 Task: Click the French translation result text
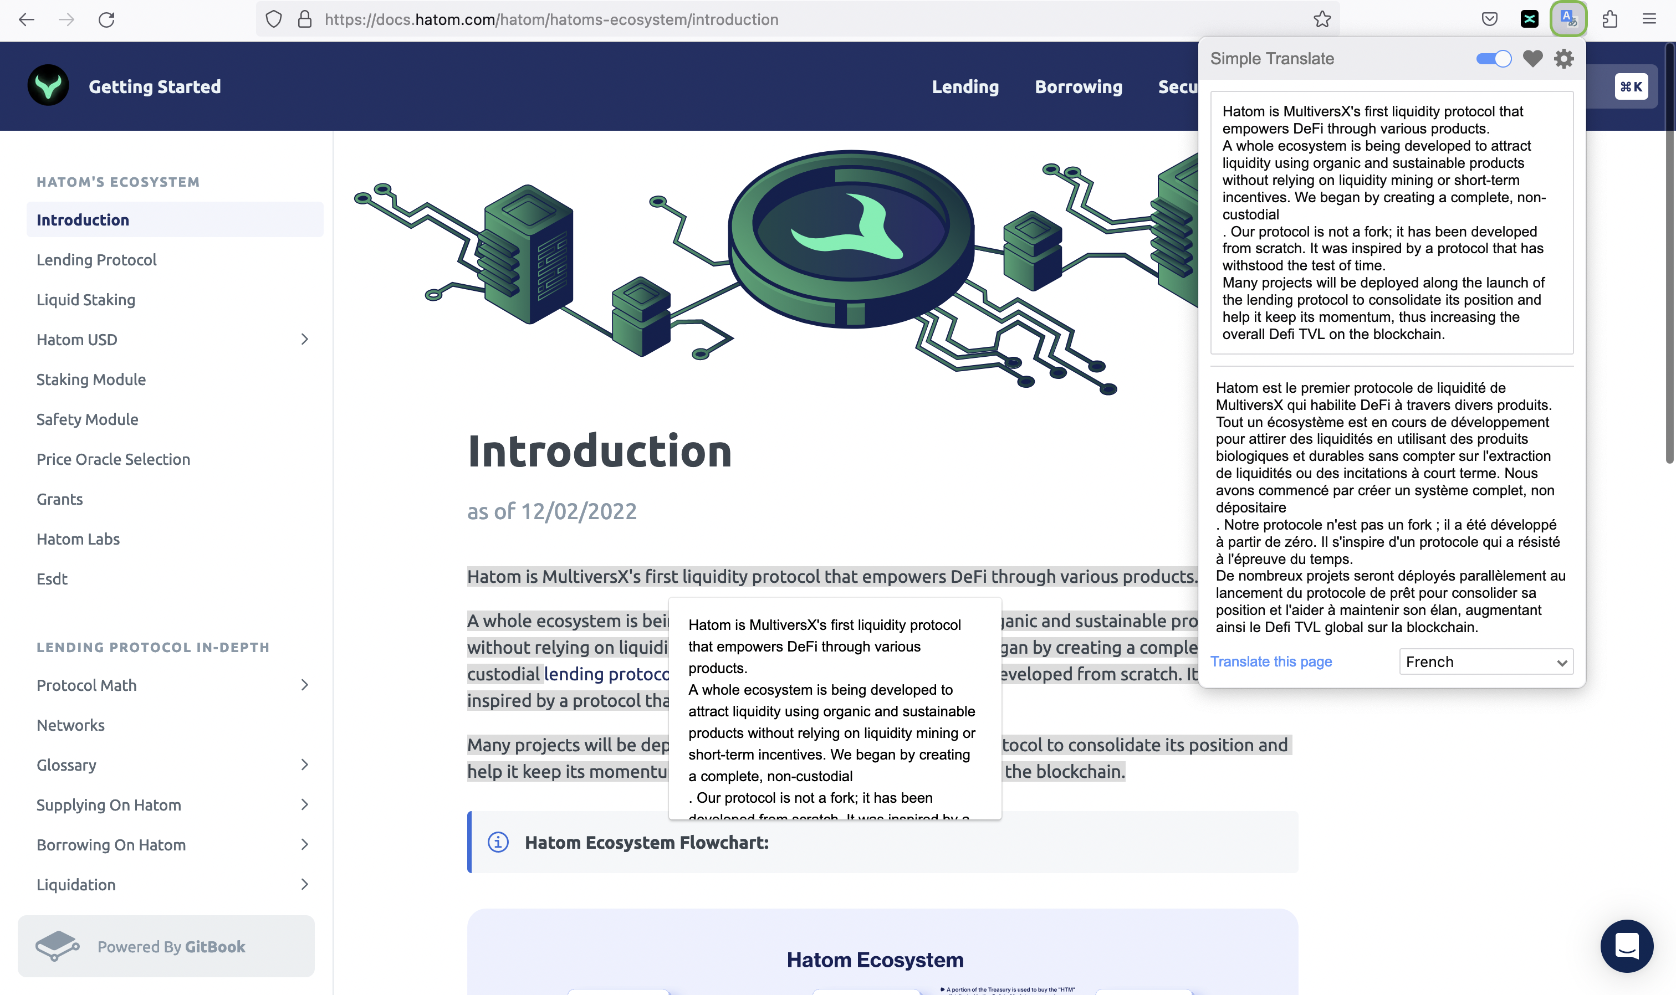1391,507
